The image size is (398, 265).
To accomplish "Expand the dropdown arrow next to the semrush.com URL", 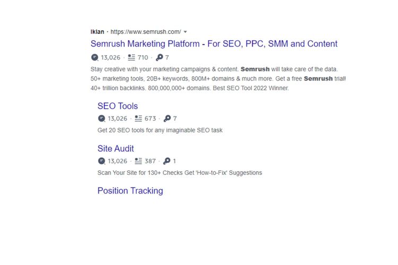I will pyautogui.click(x=185, y=32).
